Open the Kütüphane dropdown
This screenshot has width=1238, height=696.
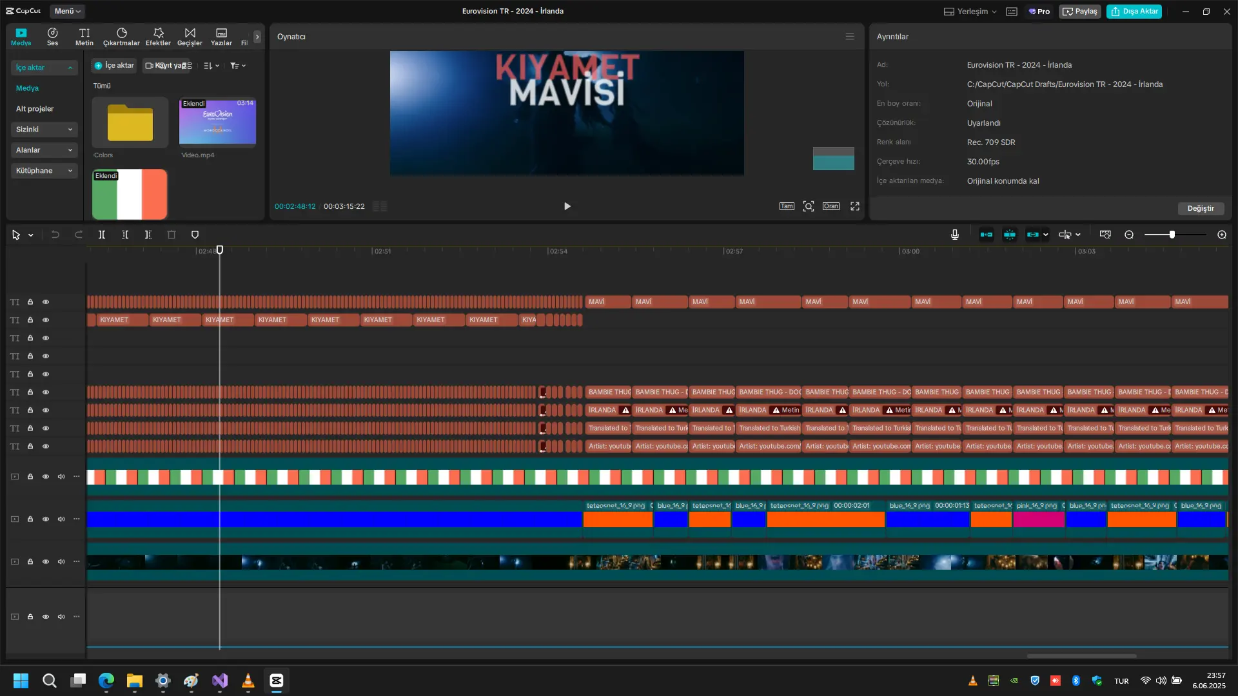(x=44, y=171)
